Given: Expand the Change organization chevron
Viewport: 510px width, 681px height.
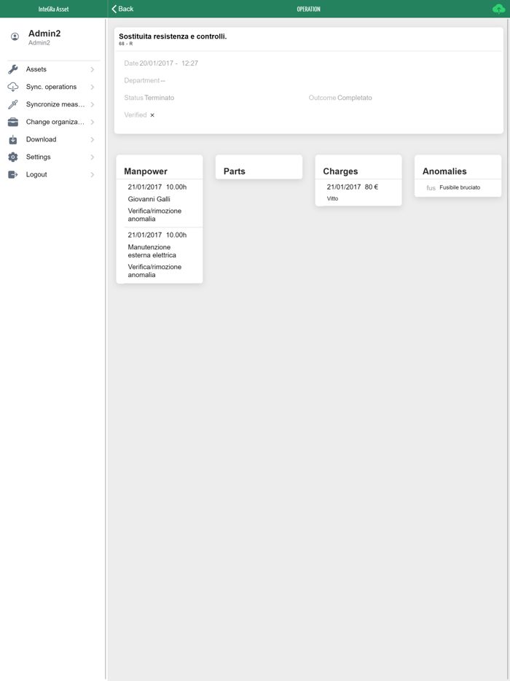Looking at the screenshot, I should tap(93, 122).
